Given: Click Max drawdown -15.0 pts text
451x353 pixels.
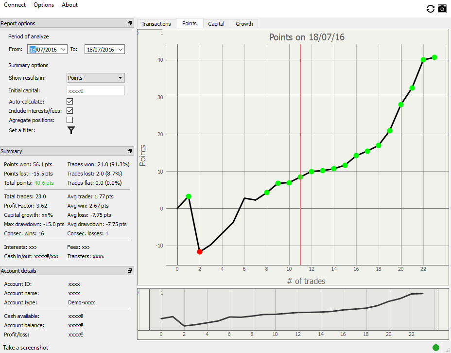Looking at the screenshot, I should (x=34, y=224).
